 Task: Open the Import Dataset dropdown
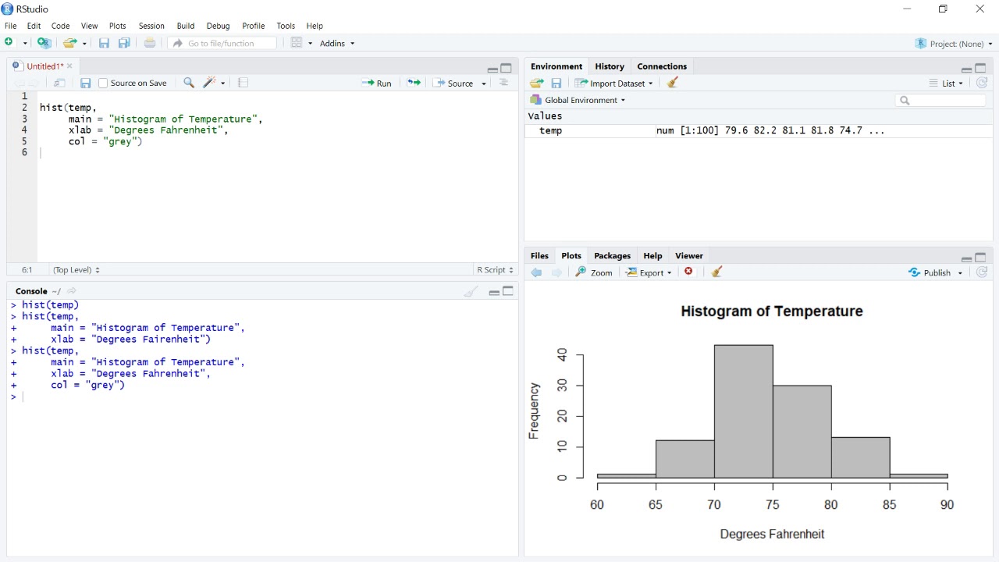coord(613,83)
